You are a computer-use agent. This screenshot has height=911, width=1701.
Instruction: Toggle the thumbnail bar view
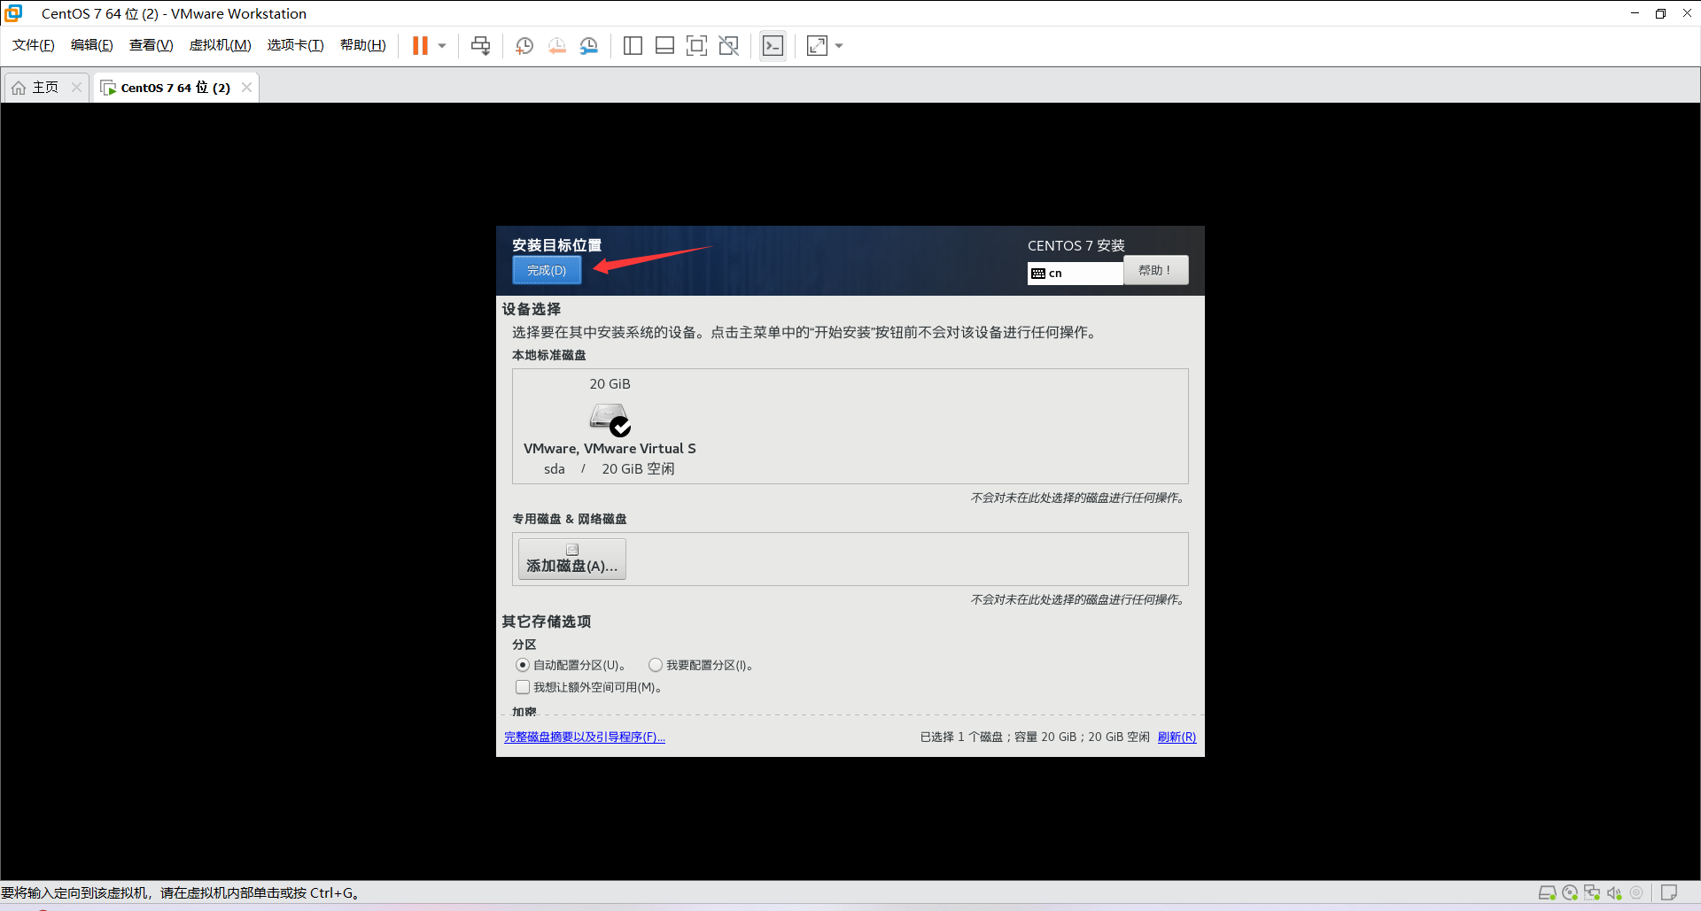coord(664,45)
